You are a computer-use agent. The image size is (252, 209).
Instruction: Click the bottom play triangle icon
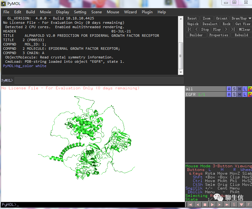tap(212, 205)
